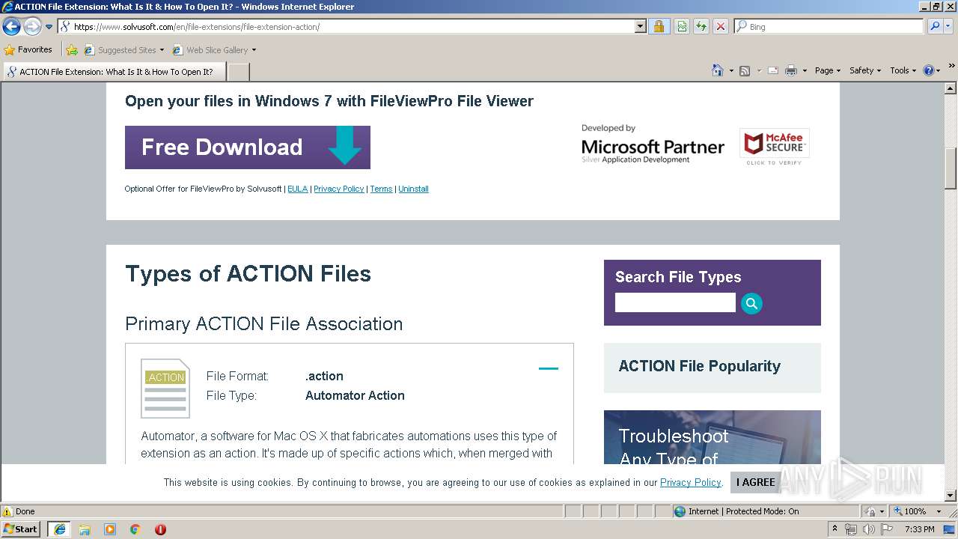Click the vertical scrollbar thumb
The width and height of the screenshot is (958, 539).
coord(951,168)
